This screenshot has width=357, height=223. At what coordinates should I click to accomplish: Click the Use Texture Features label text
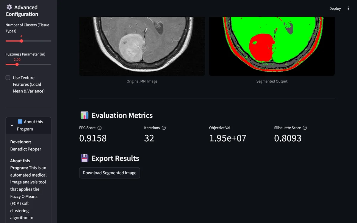(29, 84)
